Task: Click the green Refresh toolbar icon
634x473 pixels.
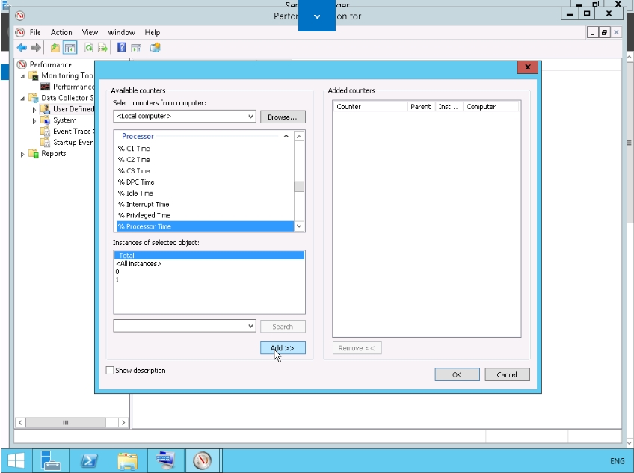Action: click(x=88, y=48)
